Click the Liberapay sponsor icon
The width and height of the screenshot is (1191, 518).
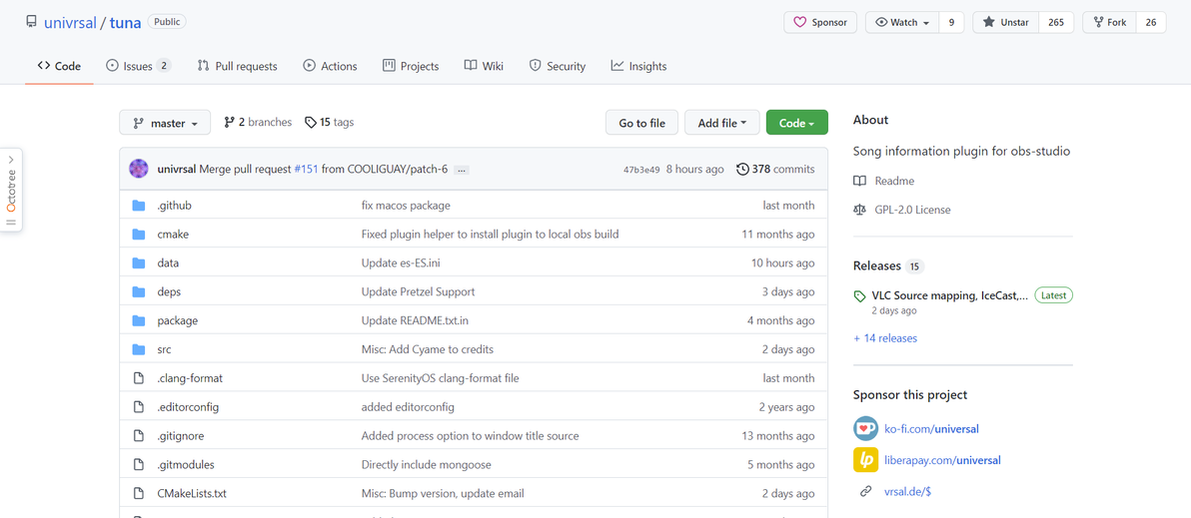click(865, 460)
